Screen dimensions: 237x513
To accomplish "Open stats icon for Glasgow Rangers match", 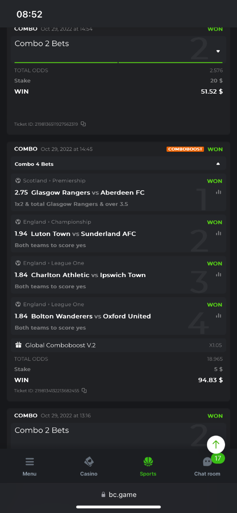I will (219, 192).
